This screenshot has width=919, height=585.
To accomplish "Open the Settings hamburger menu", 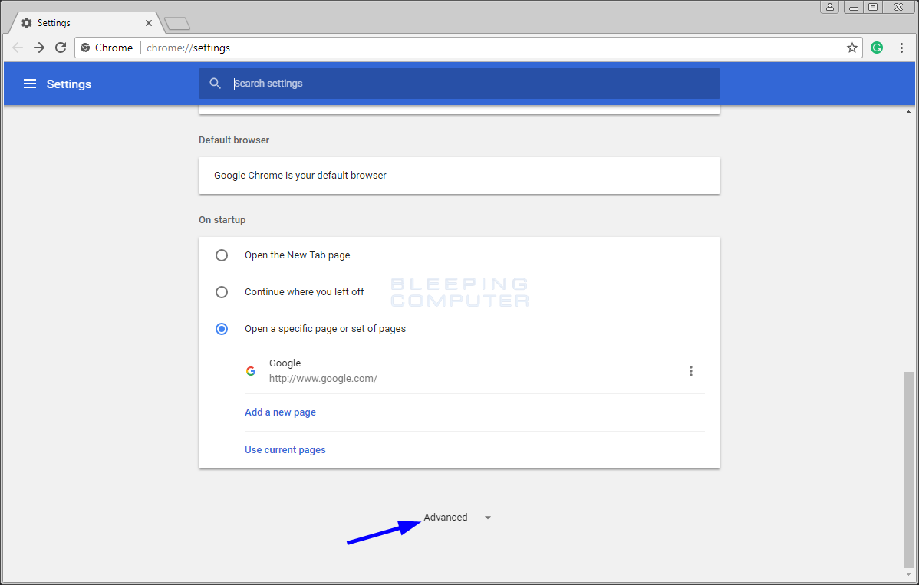I will [x=30, y=84].
